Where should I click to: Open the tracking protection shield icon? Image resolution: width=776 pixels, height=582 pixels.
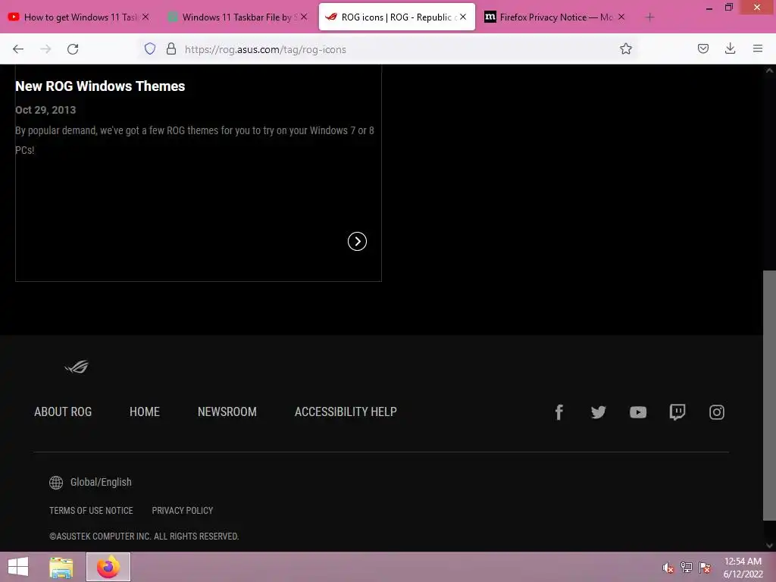150,48
